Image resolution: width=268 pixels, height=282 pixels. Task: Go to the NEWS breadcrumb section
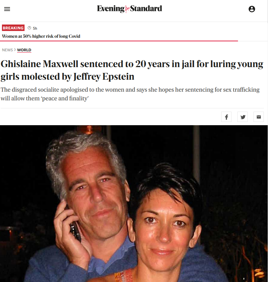pyautogui.click(x=7, y=50)
